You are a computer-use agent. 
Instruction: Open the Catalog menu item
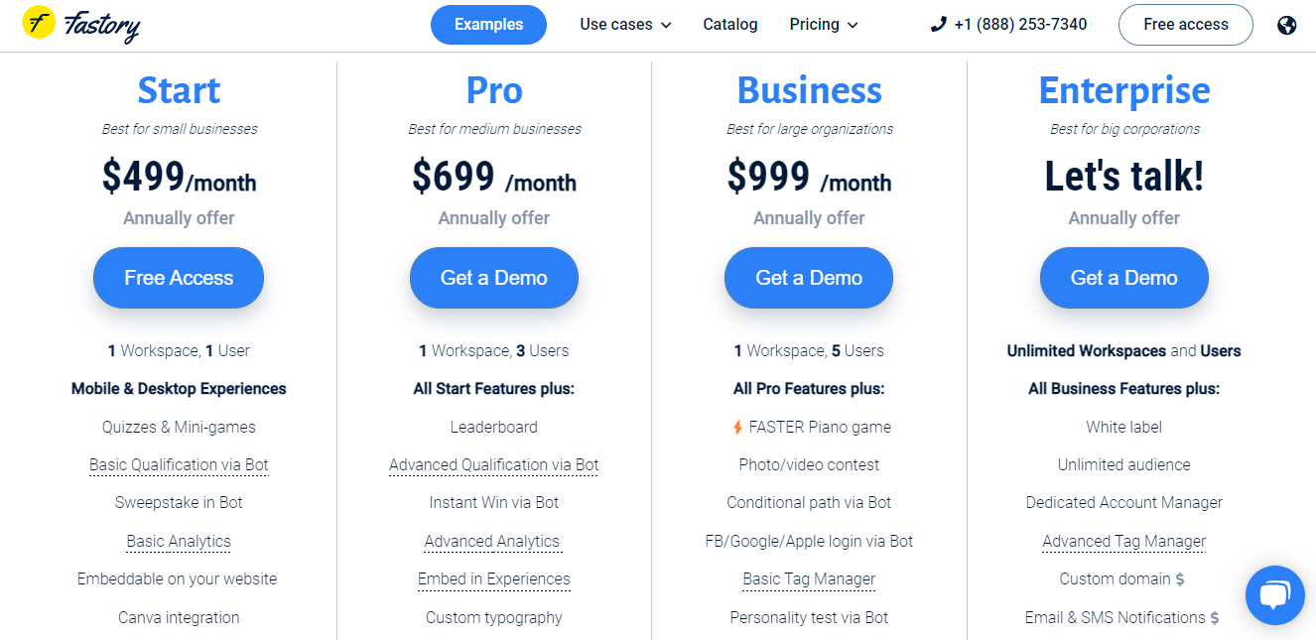point(730,25)
